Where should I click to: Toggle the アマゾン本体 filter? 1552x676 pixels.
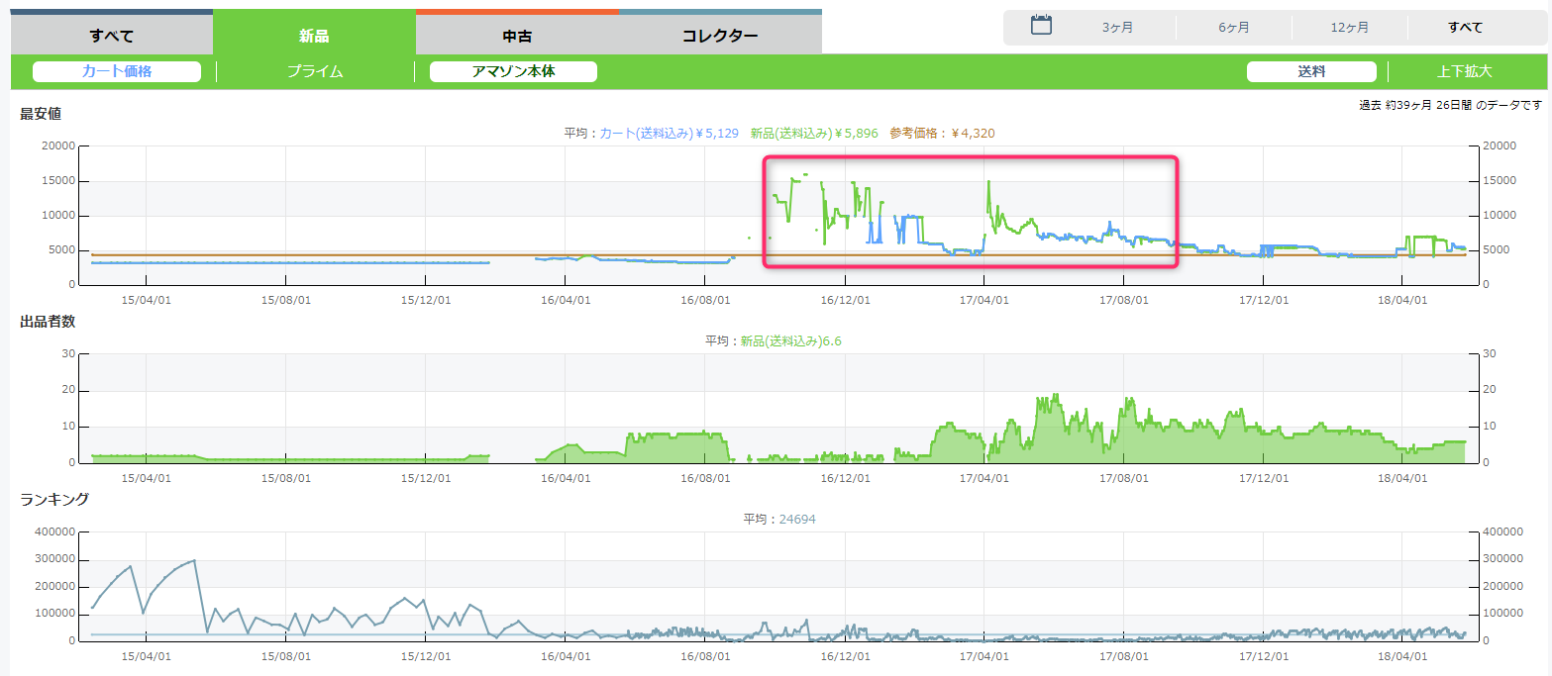pos(513,71)
